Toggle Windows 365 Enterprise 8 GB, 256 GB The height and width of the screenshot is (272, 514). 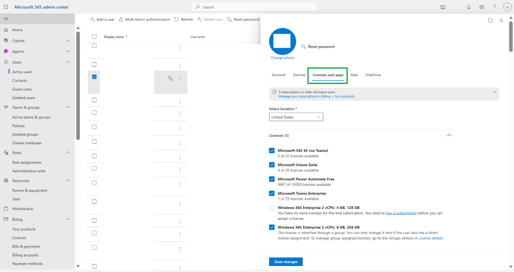(272, 227)
